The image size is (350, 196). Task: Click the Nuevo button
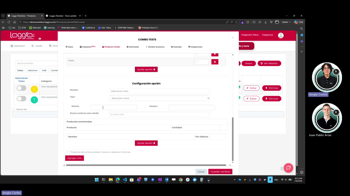point(249,63)
